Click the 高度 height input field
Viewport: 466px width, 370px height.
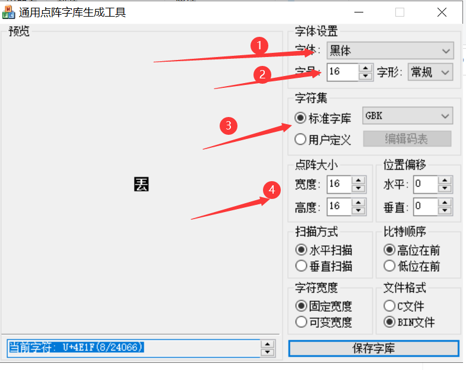[339, 207]
